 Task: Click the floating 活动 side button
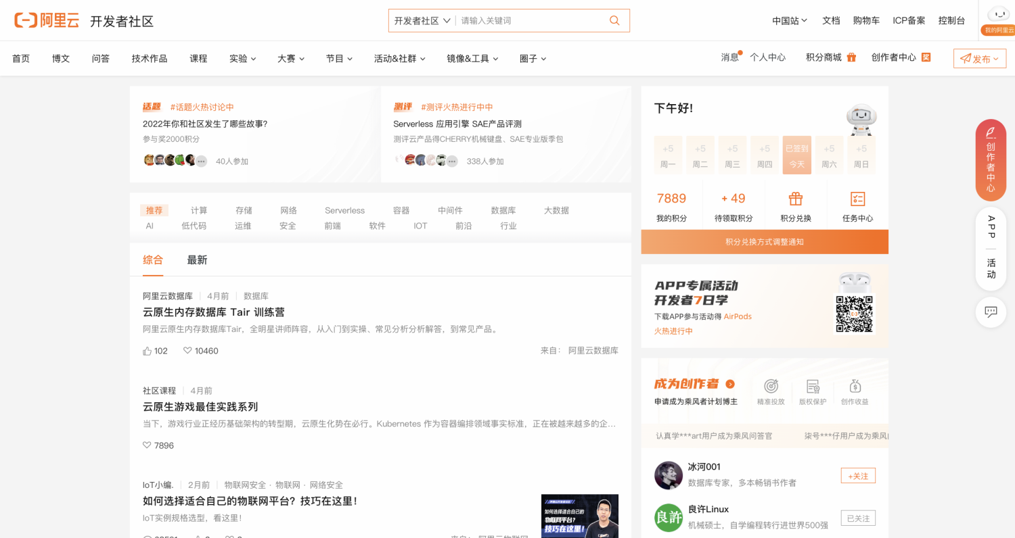pos(991,268)
